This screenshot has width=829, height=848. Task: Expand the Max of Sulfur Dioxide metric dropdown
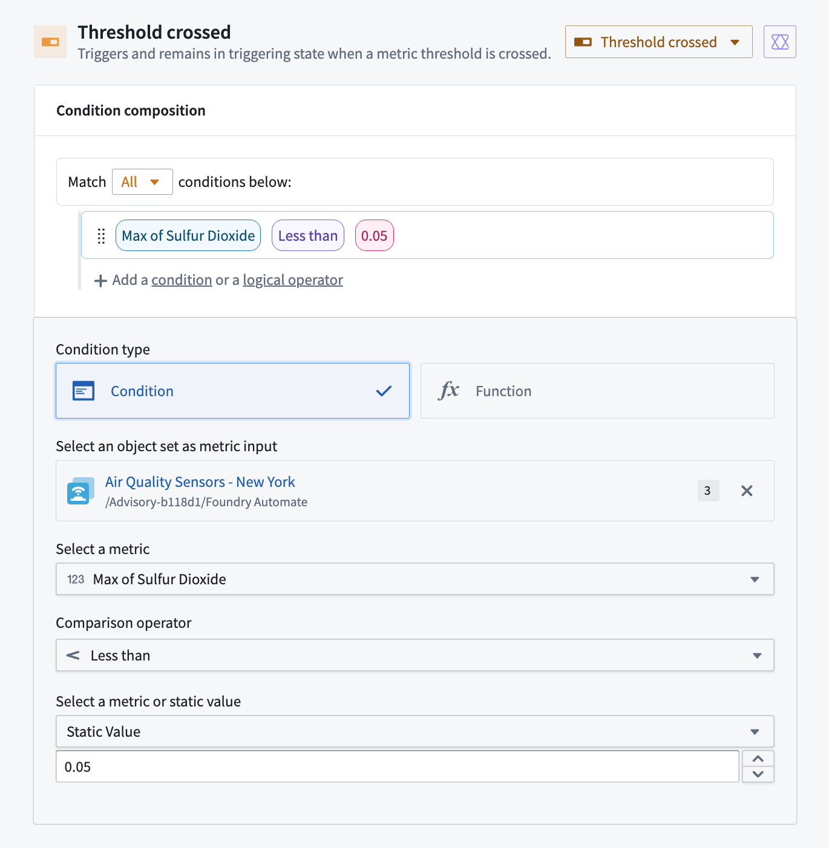pyautogui.click(x=414, y=579)
